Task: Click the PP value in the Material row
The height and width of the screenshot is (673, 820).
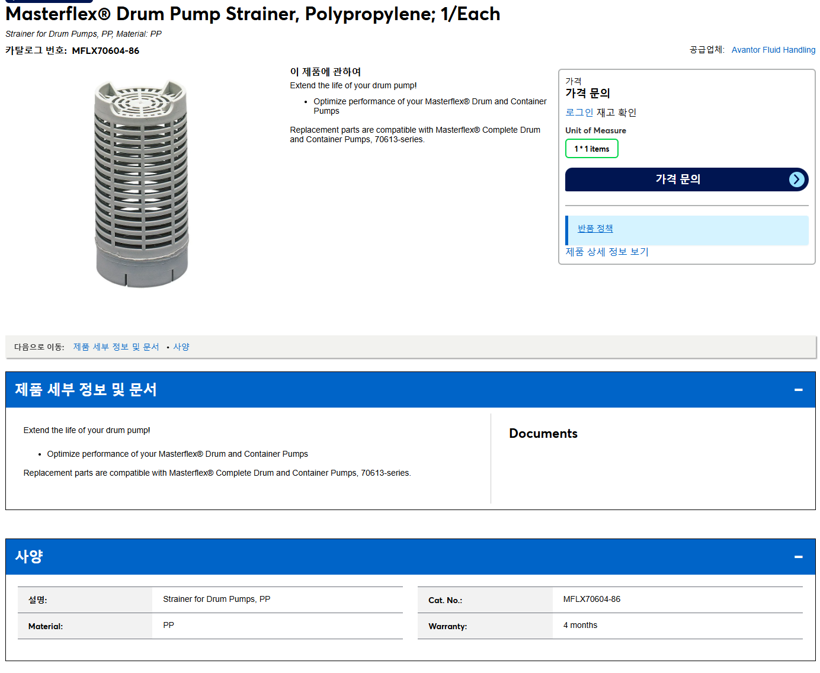Action: click(x=169, y=626)
